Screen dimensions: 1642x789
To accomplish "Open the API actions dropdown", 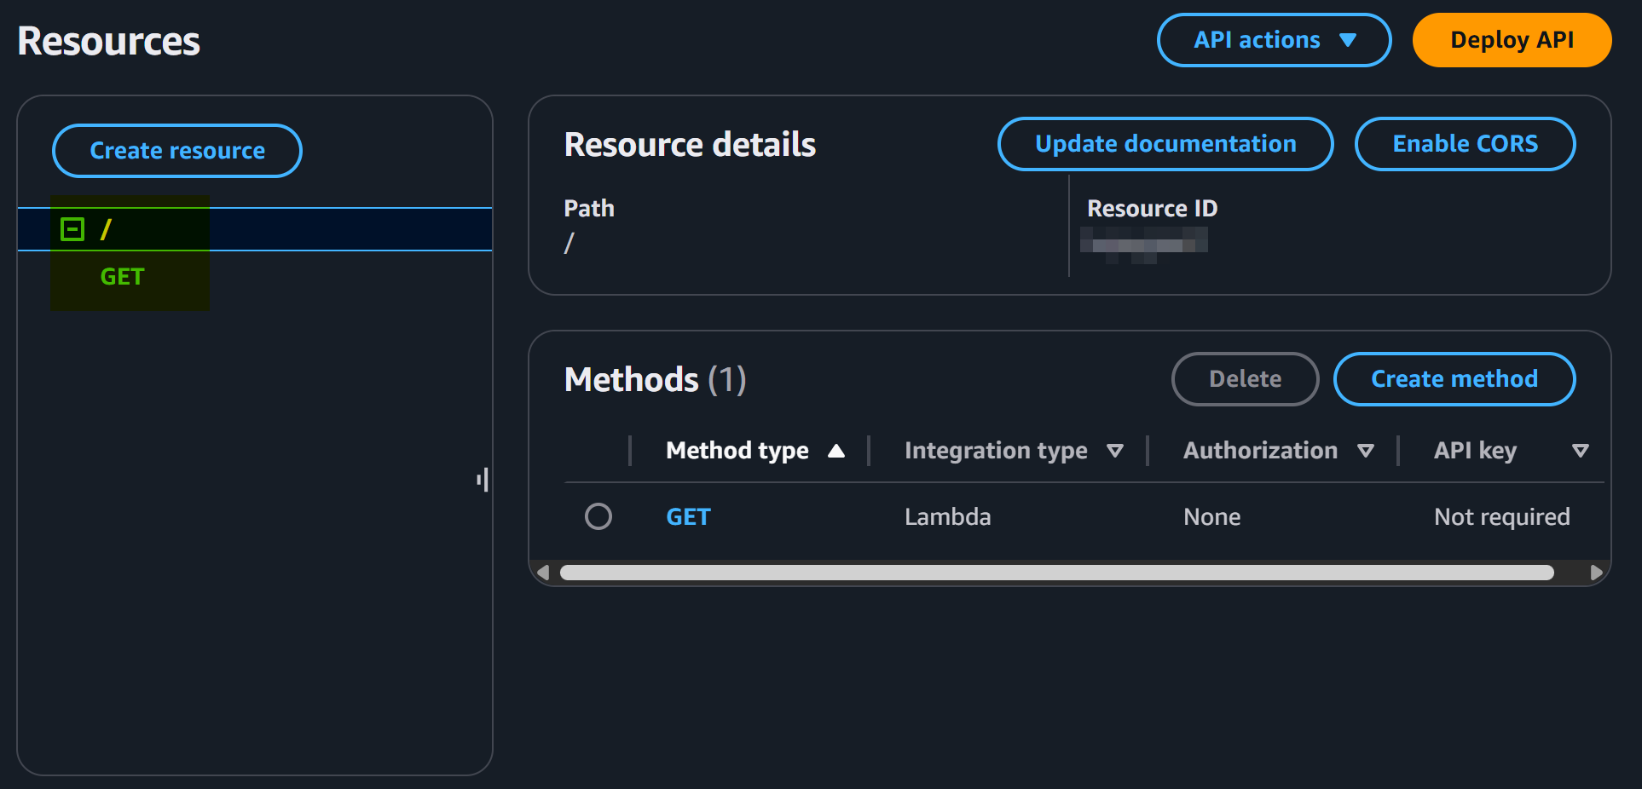I will 1274,40.
